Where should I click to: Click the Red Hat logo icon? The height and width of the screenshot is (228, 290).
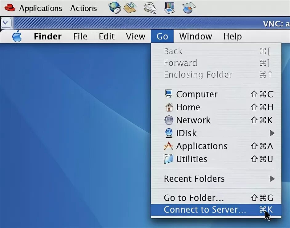10,8
